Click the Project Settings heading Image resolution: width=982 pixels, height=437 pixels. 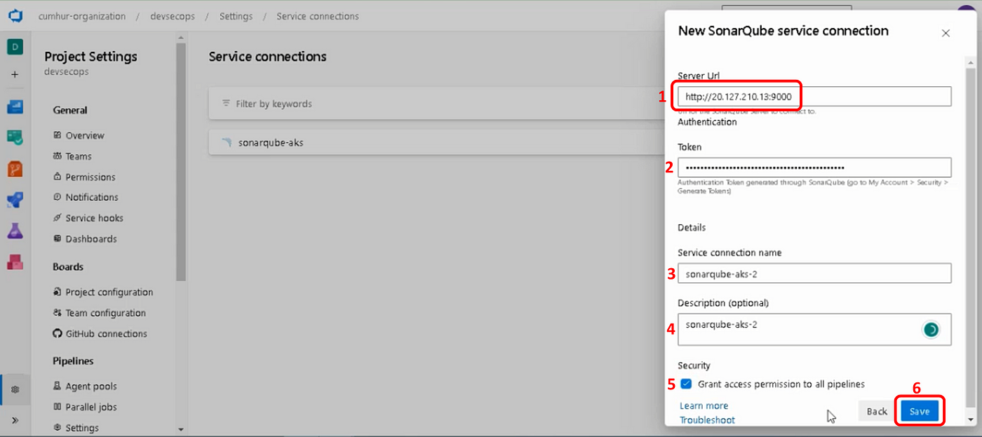click(x=90, y=57)
